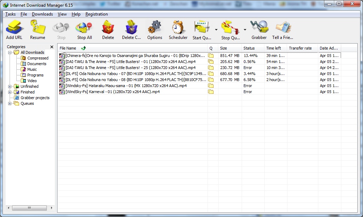Select the Unfinished category label

(29, 86)
